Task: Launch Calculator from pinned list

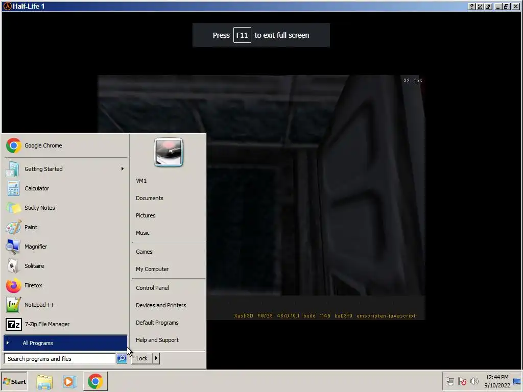Action: (65, 188)
